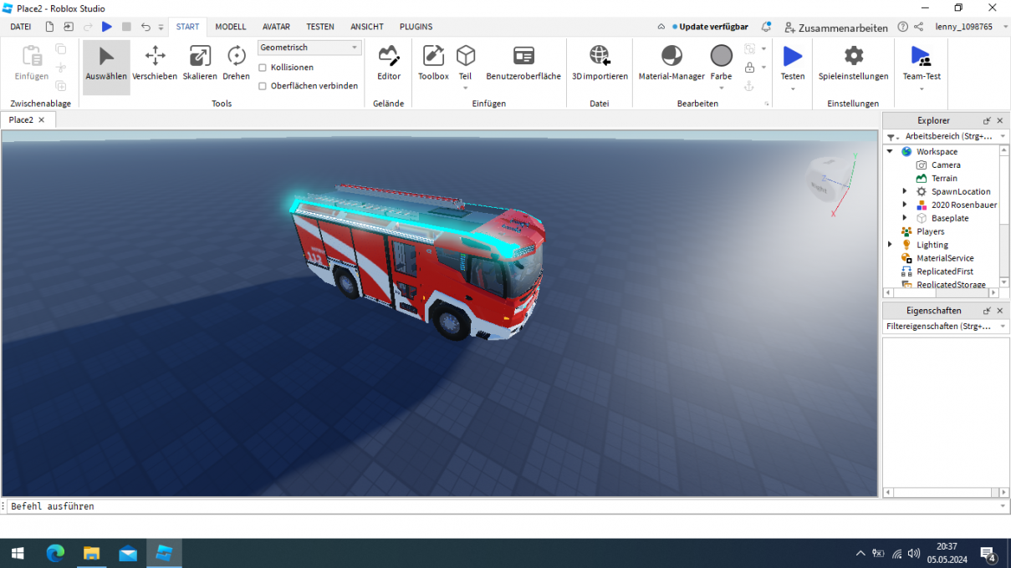Select the Drehen rotate tool
Viewport: 1011px width, 568px height.
[x=236, y=63]
